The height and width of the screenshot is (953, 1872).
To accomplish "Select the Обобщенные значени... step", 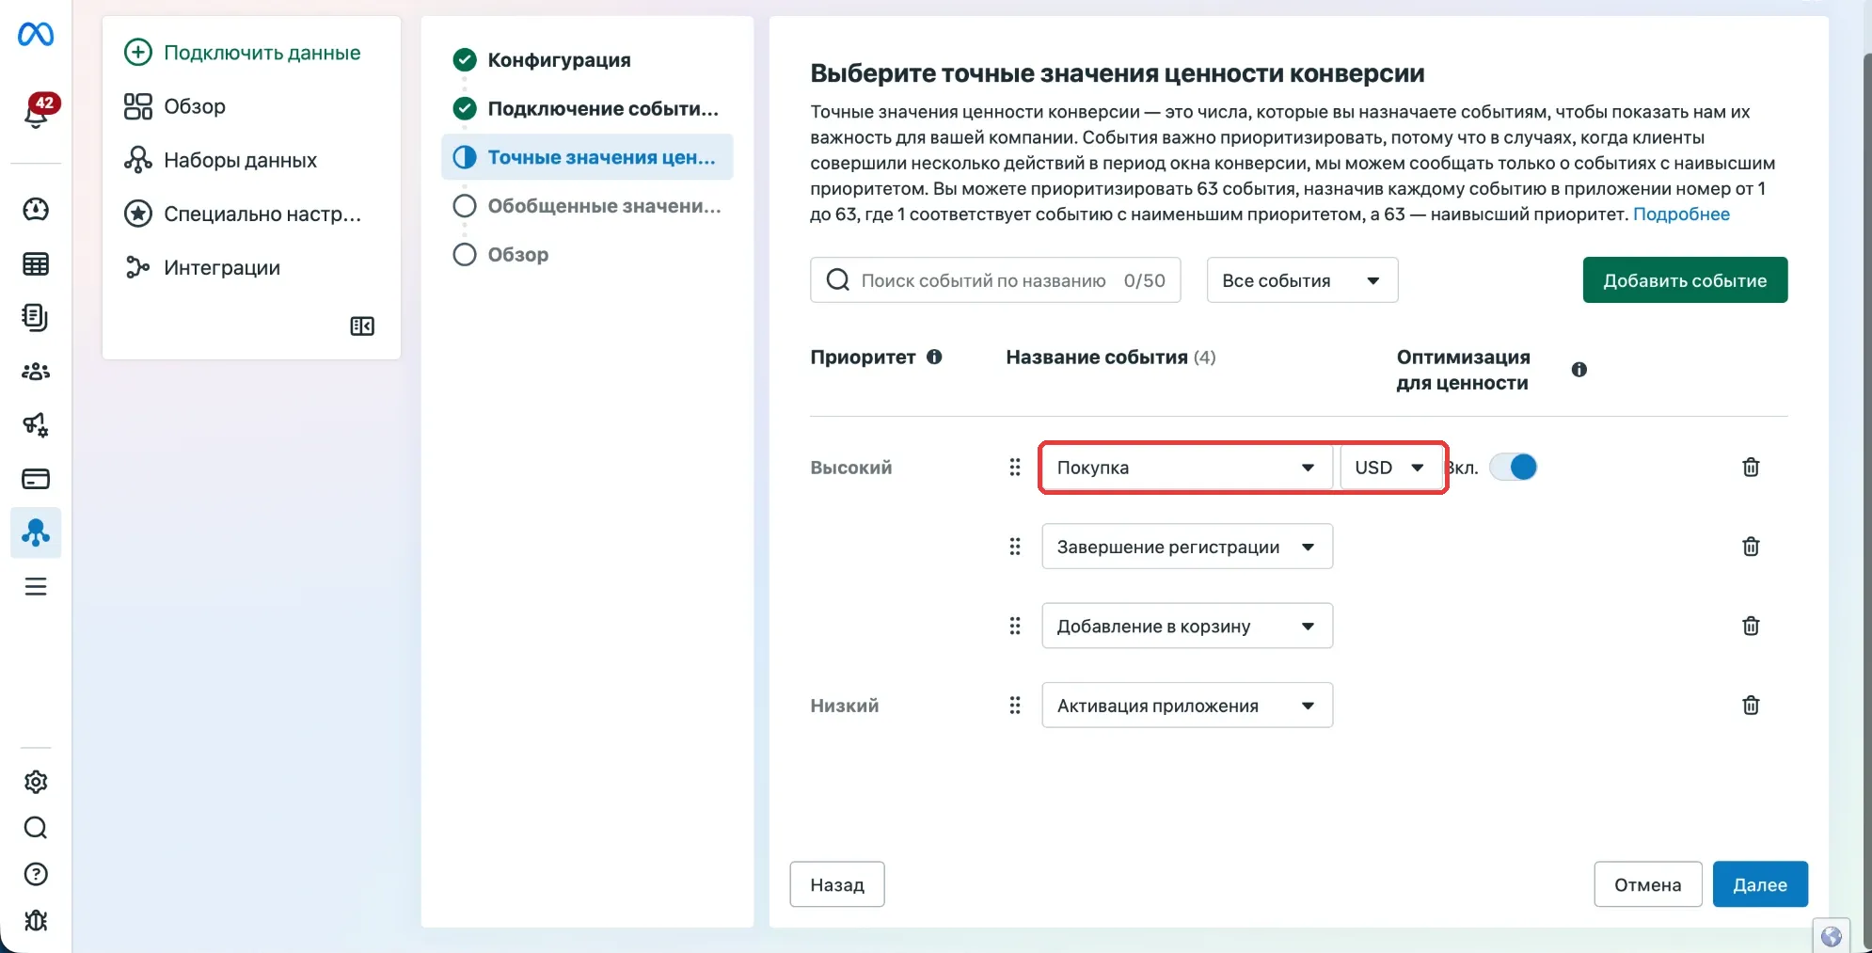I will (587, 206).
